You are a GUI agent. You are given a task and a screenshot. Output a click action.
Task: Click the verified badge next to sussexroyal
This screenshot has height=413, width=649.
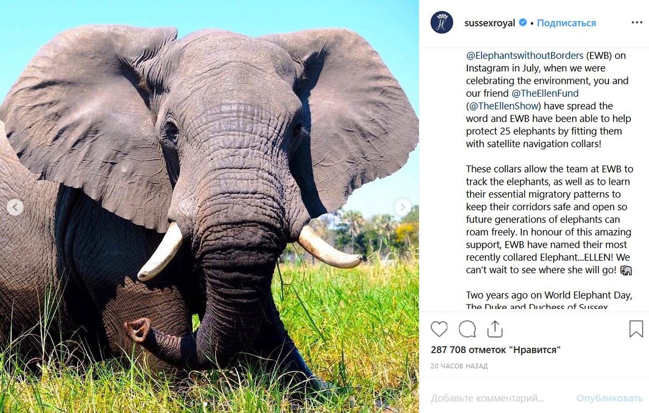click(x=523, y=23)
